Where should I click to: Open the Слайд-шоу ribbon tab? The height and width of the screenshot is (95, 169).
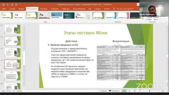tap(65, 9)
